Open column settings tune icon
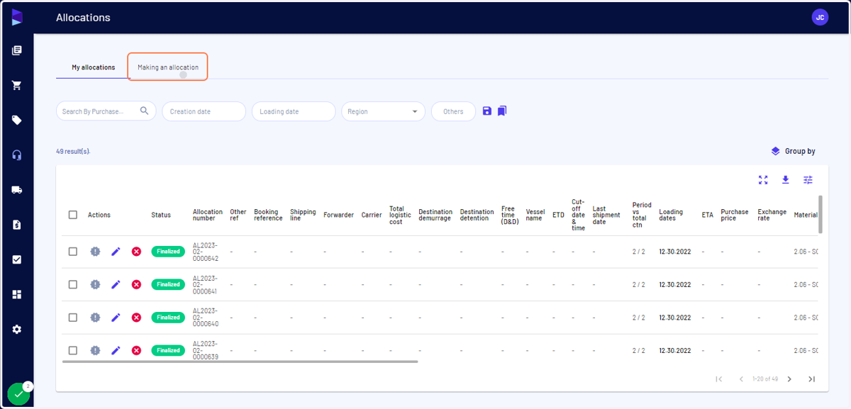851x409 pixels. click(808, 180)
